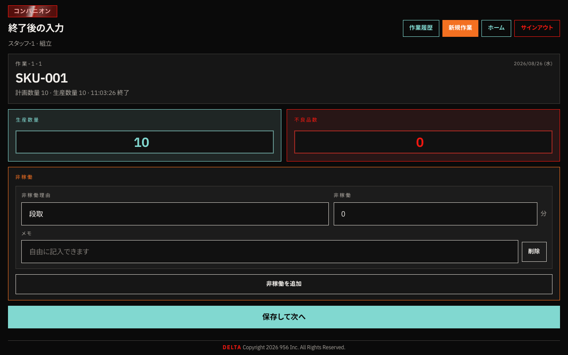The image size is (568, 355).
Task: Click the コンパニオン badge
Action: point(32,11)
